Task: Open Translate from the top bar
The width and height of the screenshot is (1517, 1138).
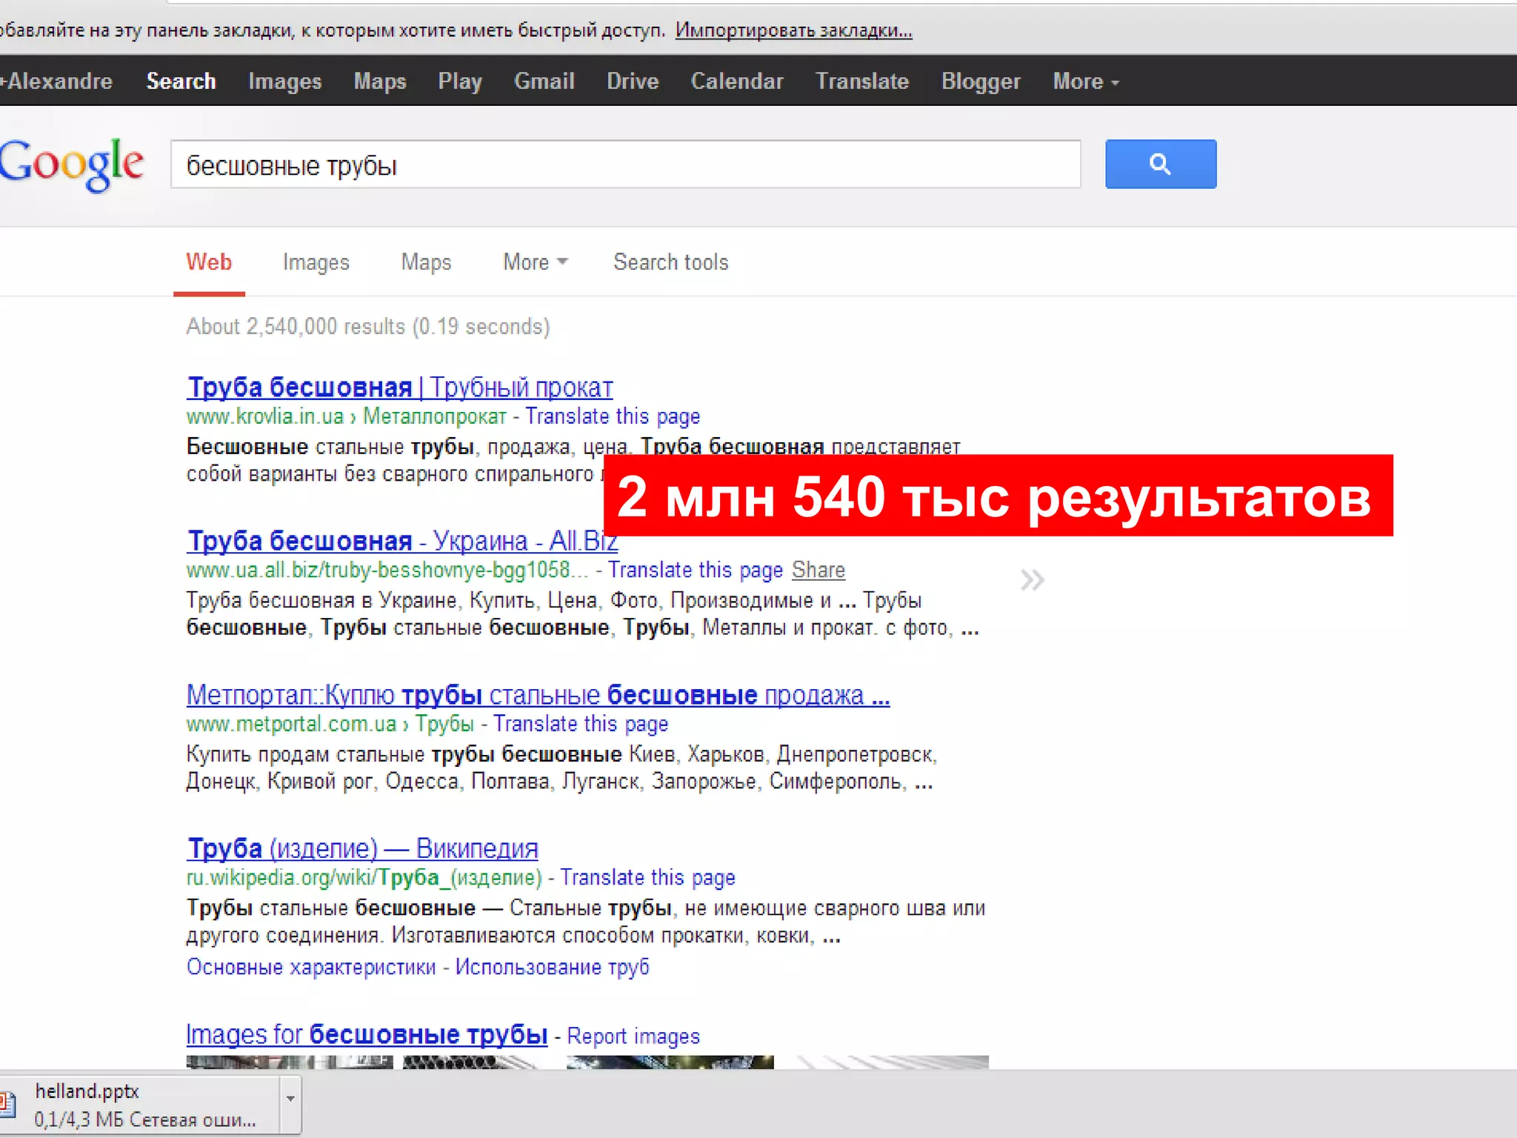Action: coord(862,81)
